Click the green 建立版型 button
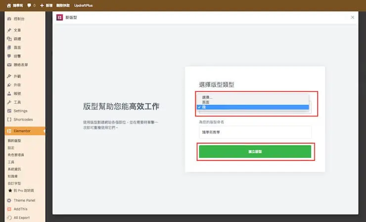The image size is (366, 222). [x=255, y=151]
